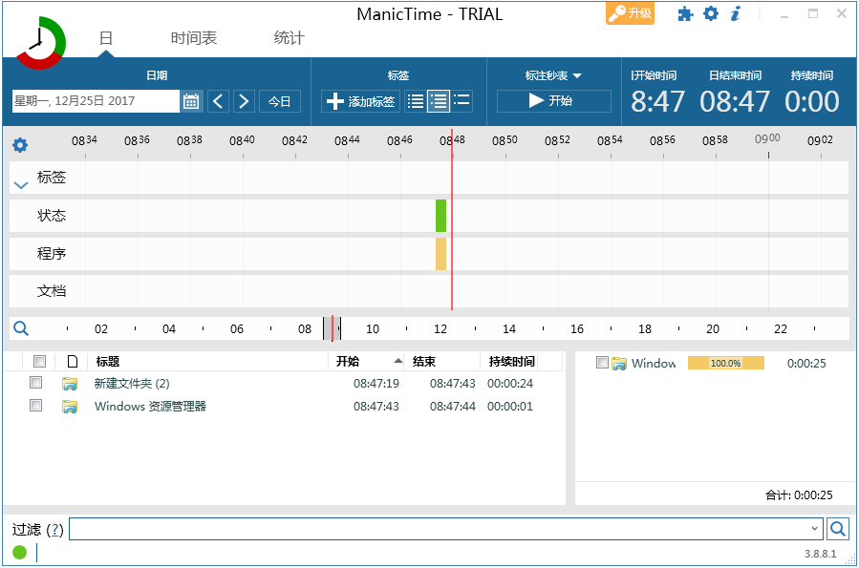This screenshot has width=859, height=568.
Task: Sort by 结束 column header
Action: tap(424, 361)
